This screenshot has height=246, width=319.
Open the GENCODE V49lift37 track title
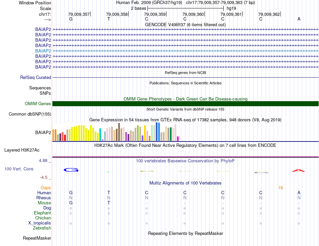185,25
